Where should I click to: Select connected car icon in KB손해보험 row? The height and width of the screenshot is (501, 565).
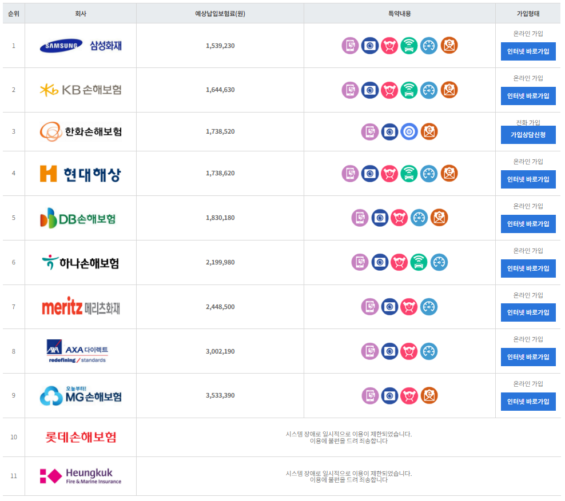(409, 90)
